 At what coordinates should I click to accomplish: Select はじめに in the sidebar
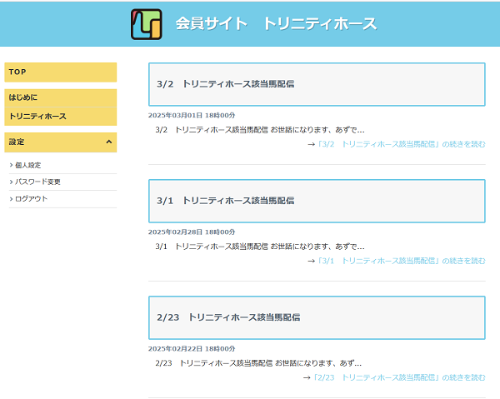tap(60, 97)
